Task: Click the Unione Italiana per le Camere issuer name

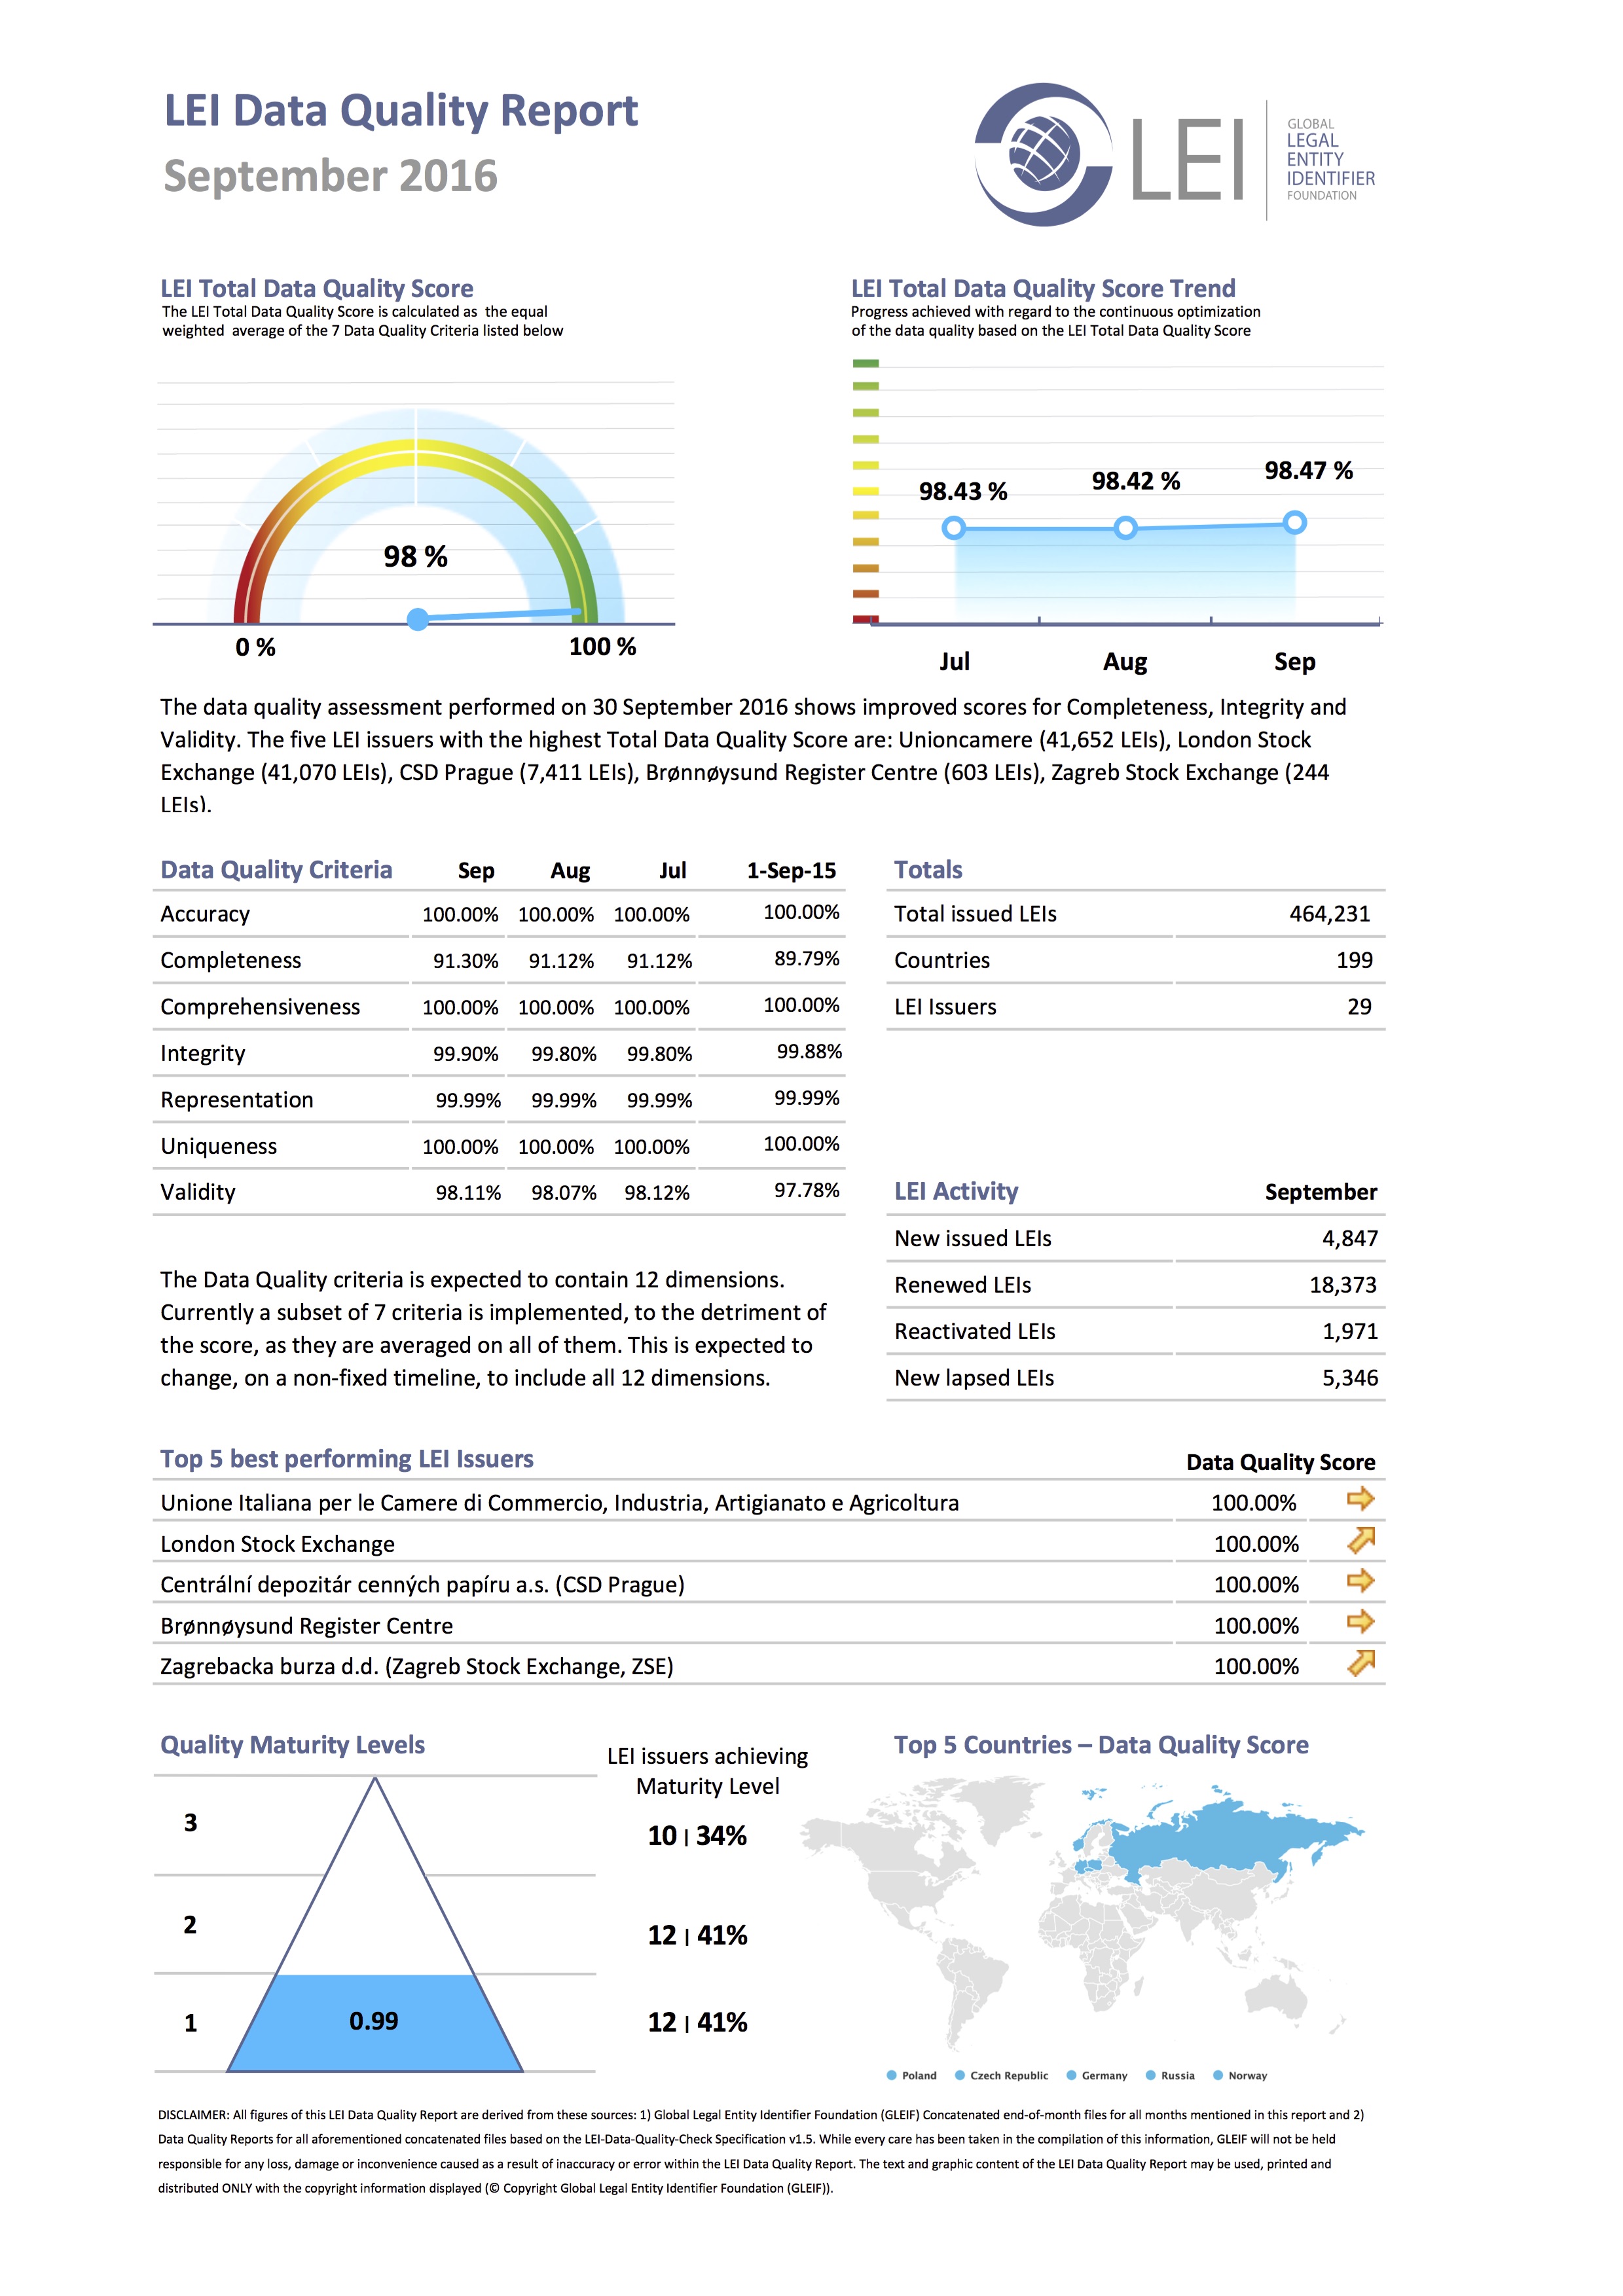Action: [559, 1503]
